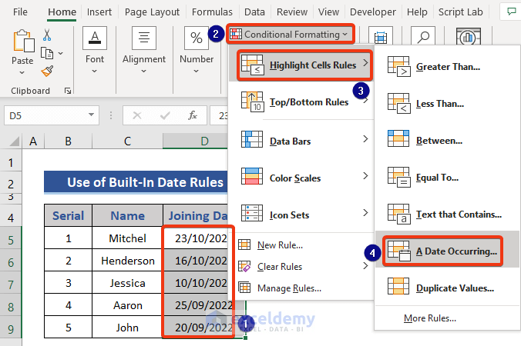Click the Cut scissors icon

point(47,35)
